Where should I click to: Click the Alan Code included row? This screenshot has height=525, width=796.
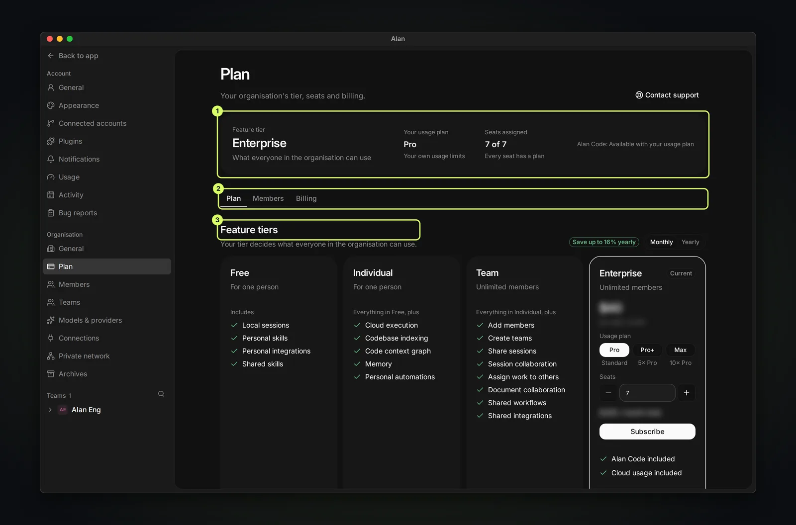pos(637,459)
